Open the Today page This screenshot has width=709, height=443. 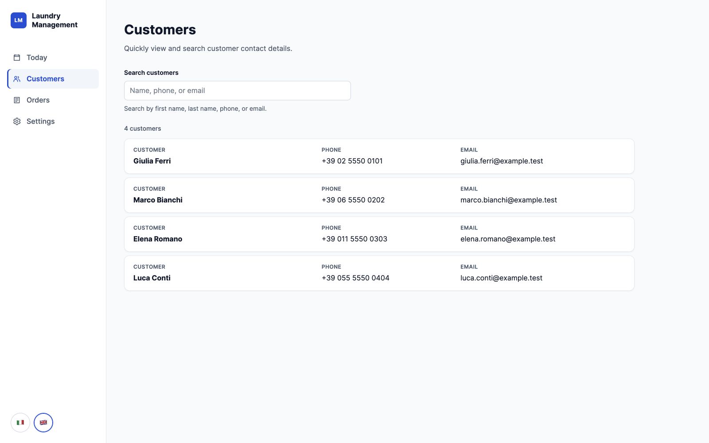[x=53, y=58]
